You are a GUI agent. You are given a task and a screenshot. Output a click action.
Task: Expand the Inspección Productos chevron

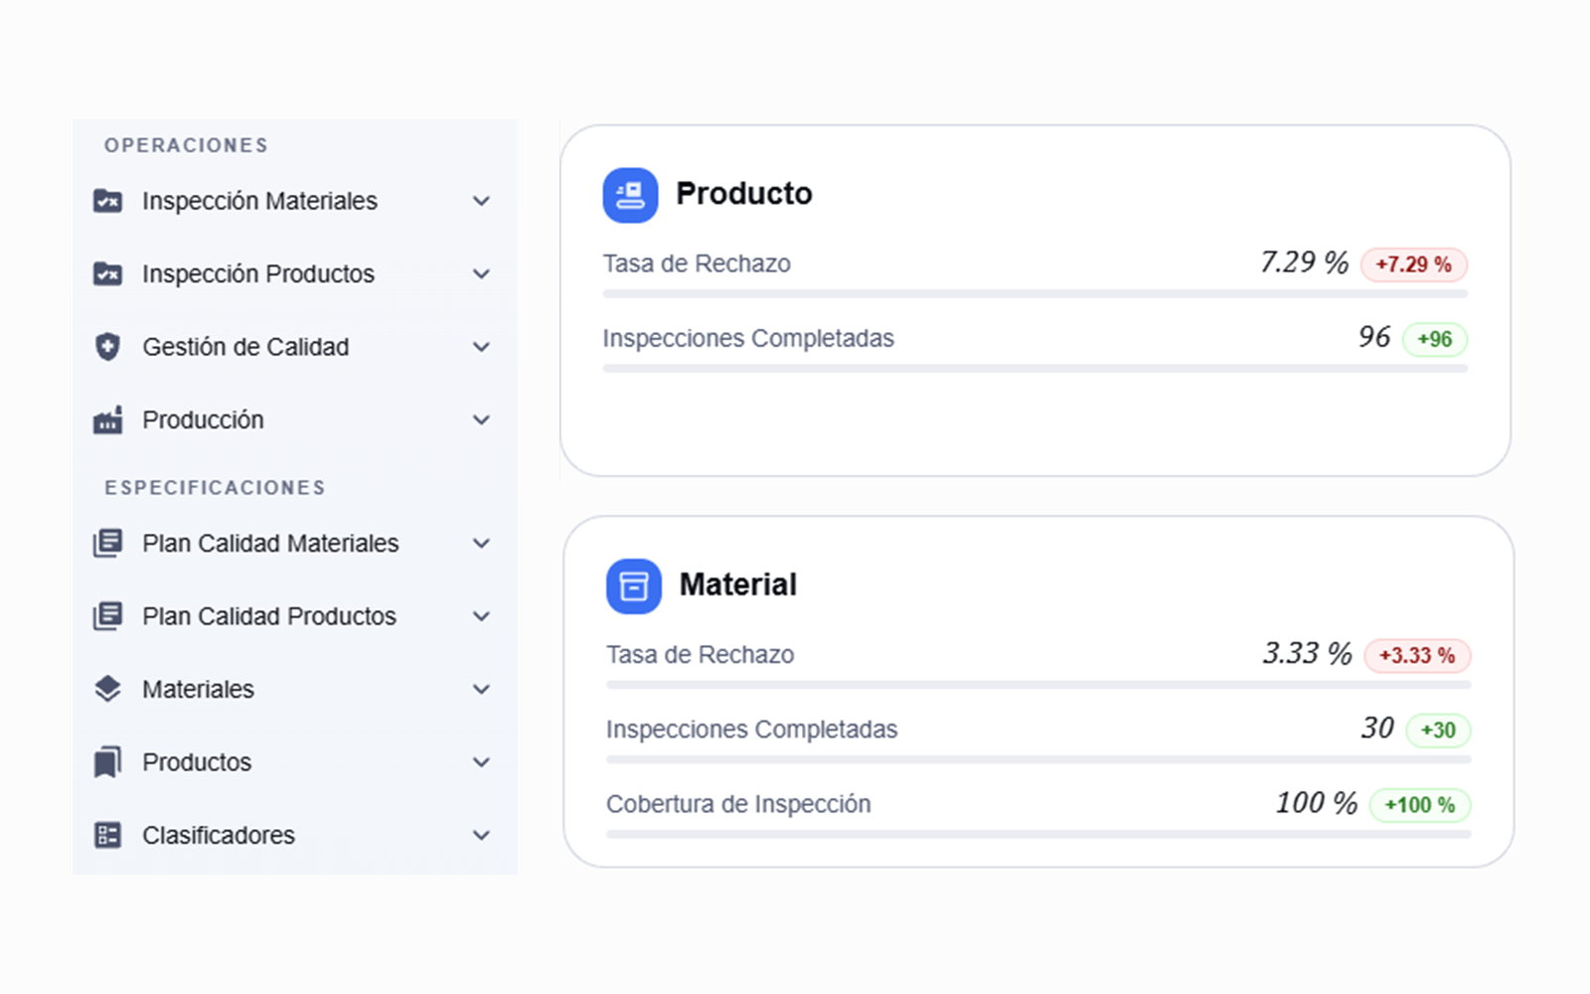pyautogui.click(x=481, y=273)
